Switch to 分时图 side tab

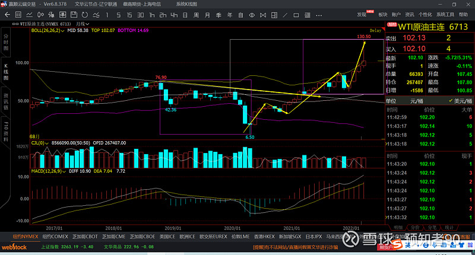(6, 42)
